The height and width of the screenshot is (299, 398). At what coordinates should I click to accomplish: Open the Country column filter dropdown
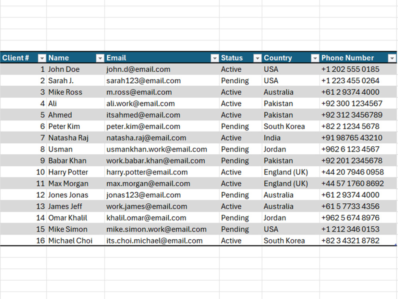point(315,58)
